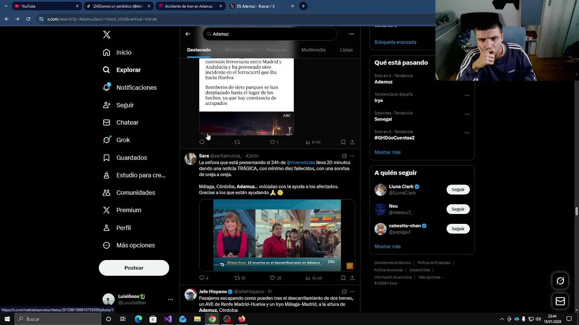View analytics of 13 mil views post

(x=313, y=278)
